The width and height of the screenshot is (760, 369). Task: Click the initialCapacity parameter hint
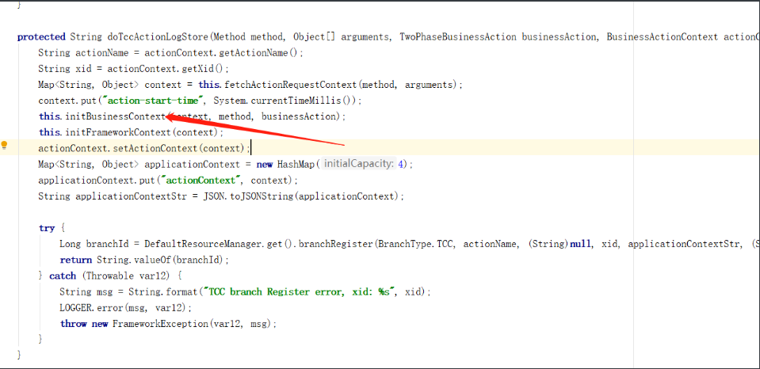(359, 164)
